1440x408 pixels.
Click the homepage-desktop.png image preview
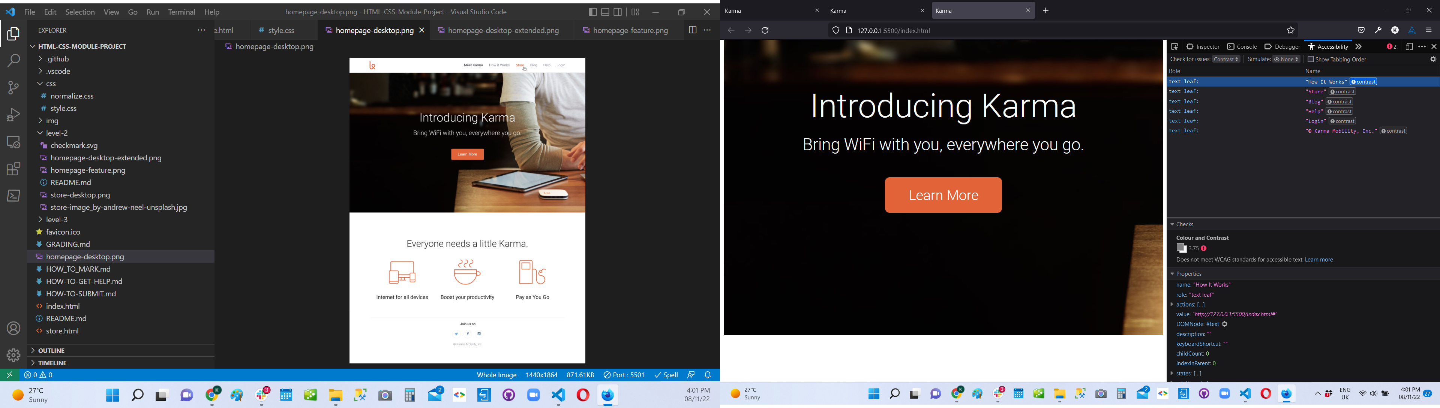[x=467, y=211]
